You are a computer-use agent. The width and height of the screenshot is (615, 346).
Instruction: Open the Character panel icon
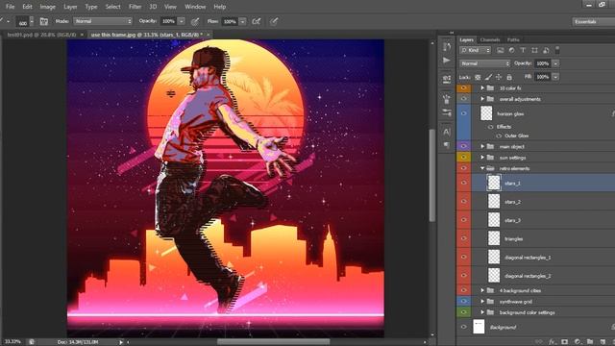click(x=446, y=132)
